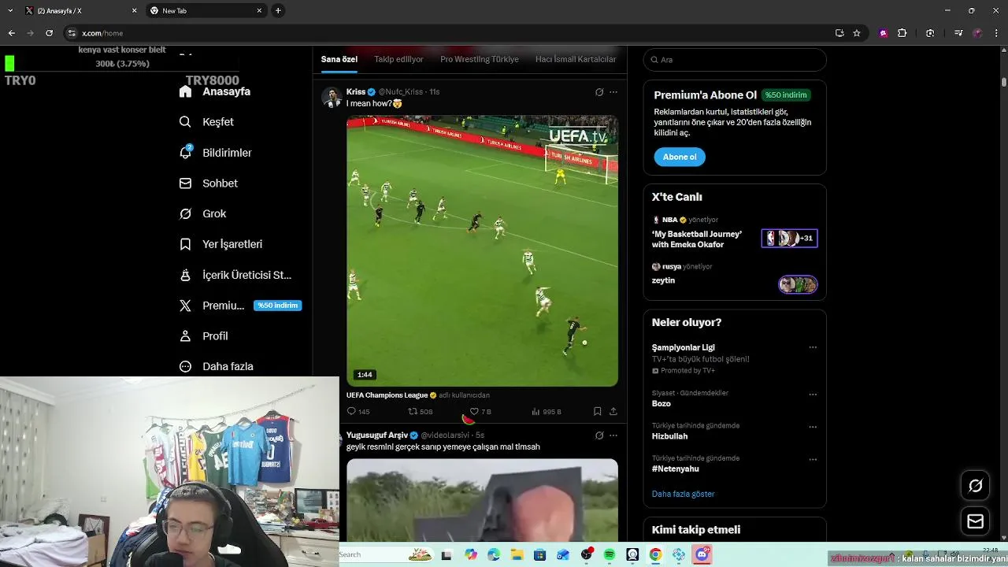The height and width of the screenshot is (567, 1008).
Task: Open three-dot menu on Kriss post
Action: pyautogui.click(x=613, y=92)
